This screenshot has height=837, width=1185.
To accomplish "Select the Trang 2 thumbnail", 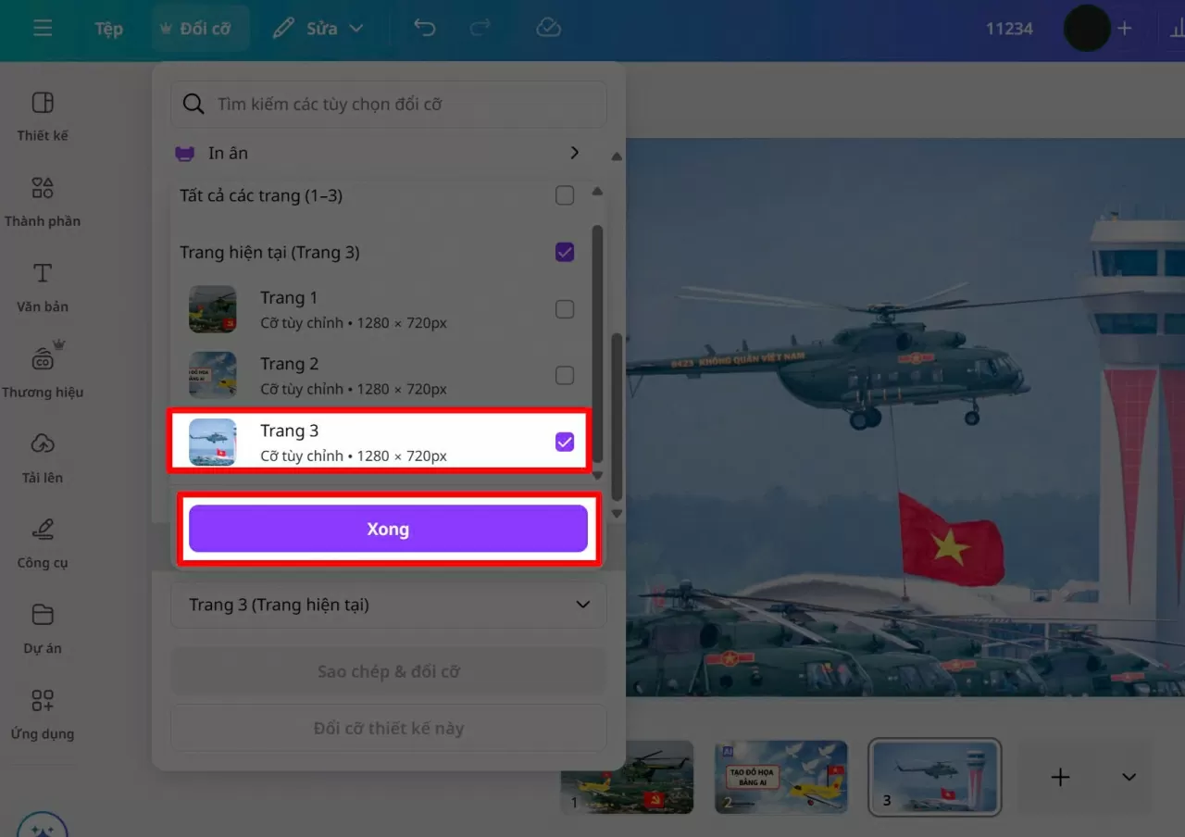I will coord(780,778).
